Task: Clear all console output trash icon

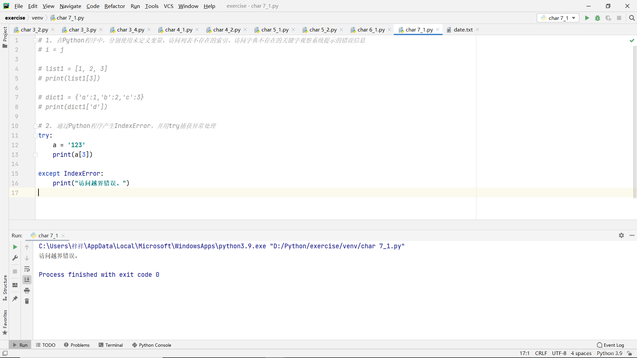Action: coord(27,301)
